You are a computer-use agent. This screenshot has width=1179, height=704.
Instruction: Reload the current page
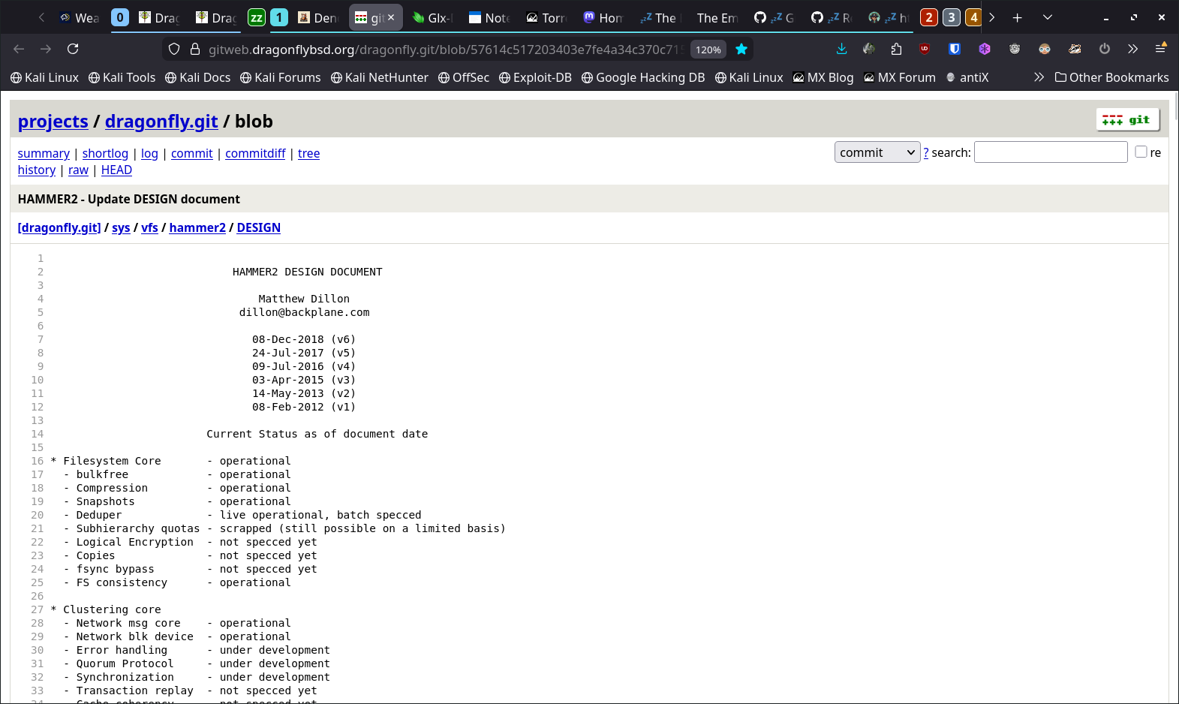(73, 49)
